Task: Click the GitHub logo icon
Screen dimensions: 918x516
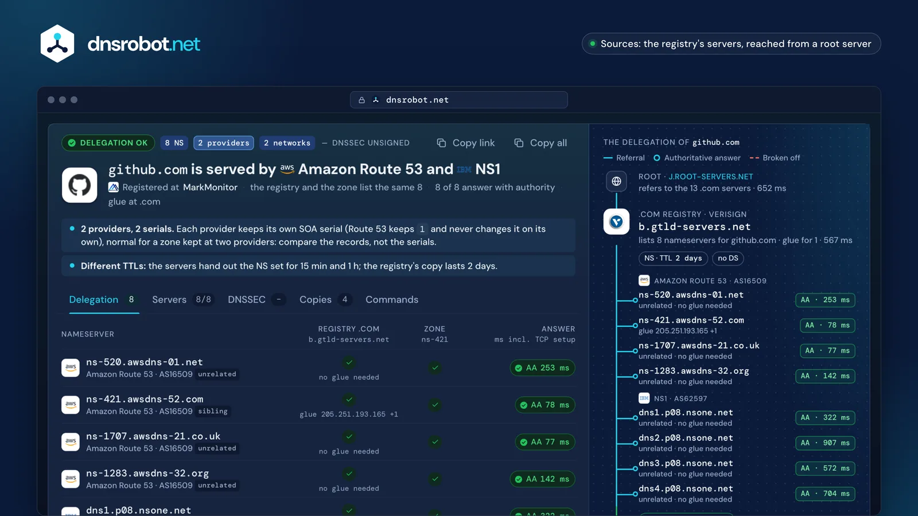Action: 80,185
